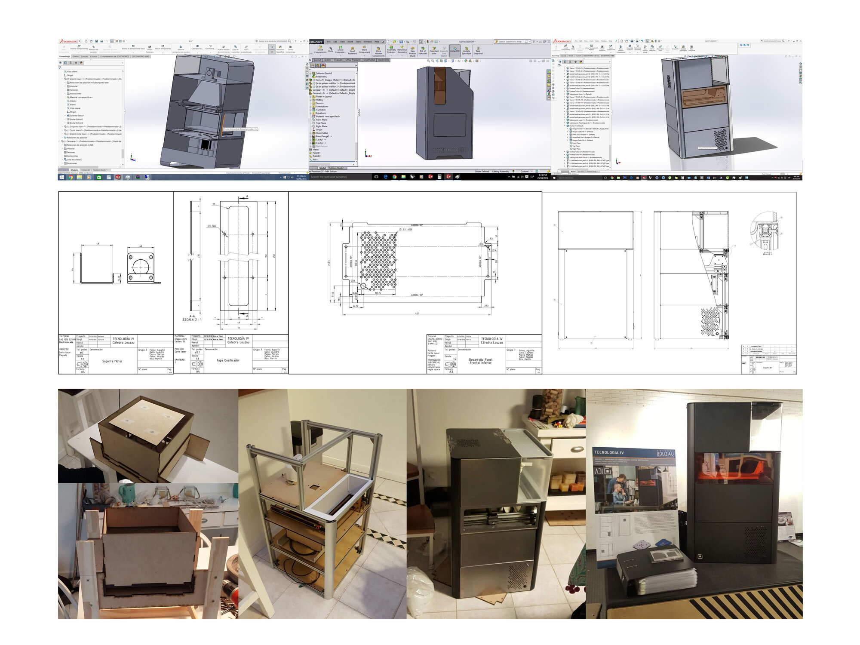Click Lista de materiales in left window
Screen dimensions: 860x645
coord(235,49)
